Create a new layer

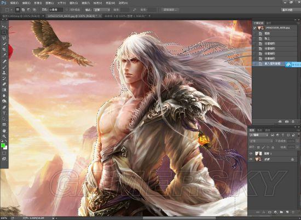pyautogui.click(x=287, y=212)
